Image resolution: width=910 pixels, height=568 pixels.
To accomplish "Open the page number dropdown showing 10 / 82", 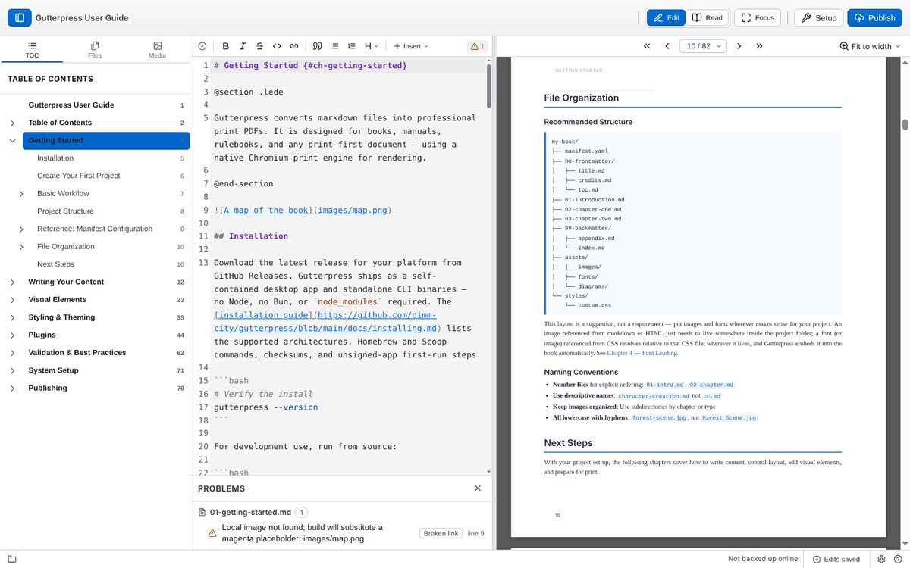I will [x=703, y=46].
